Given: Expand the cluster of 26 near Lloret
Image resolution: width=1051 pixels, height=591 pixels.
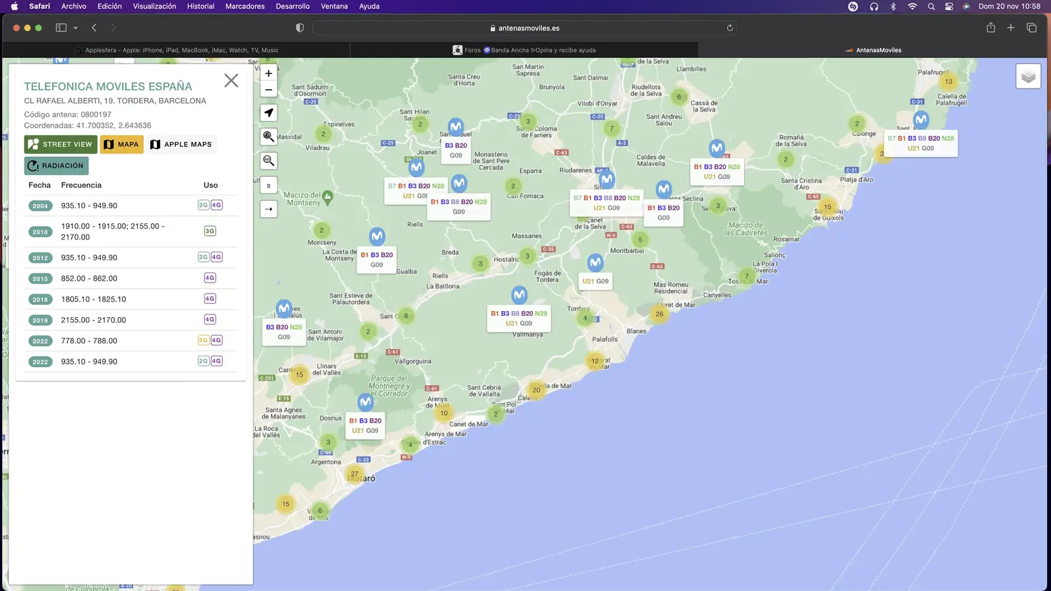Looking at the screenshot, I should (x=659, y=314).
